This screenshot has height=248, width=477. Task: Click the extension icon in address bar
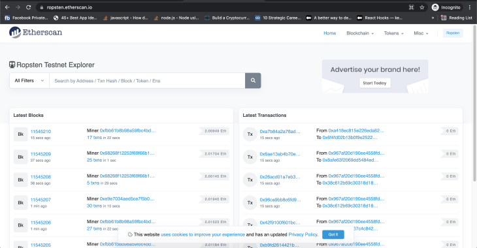coord(411,7)
